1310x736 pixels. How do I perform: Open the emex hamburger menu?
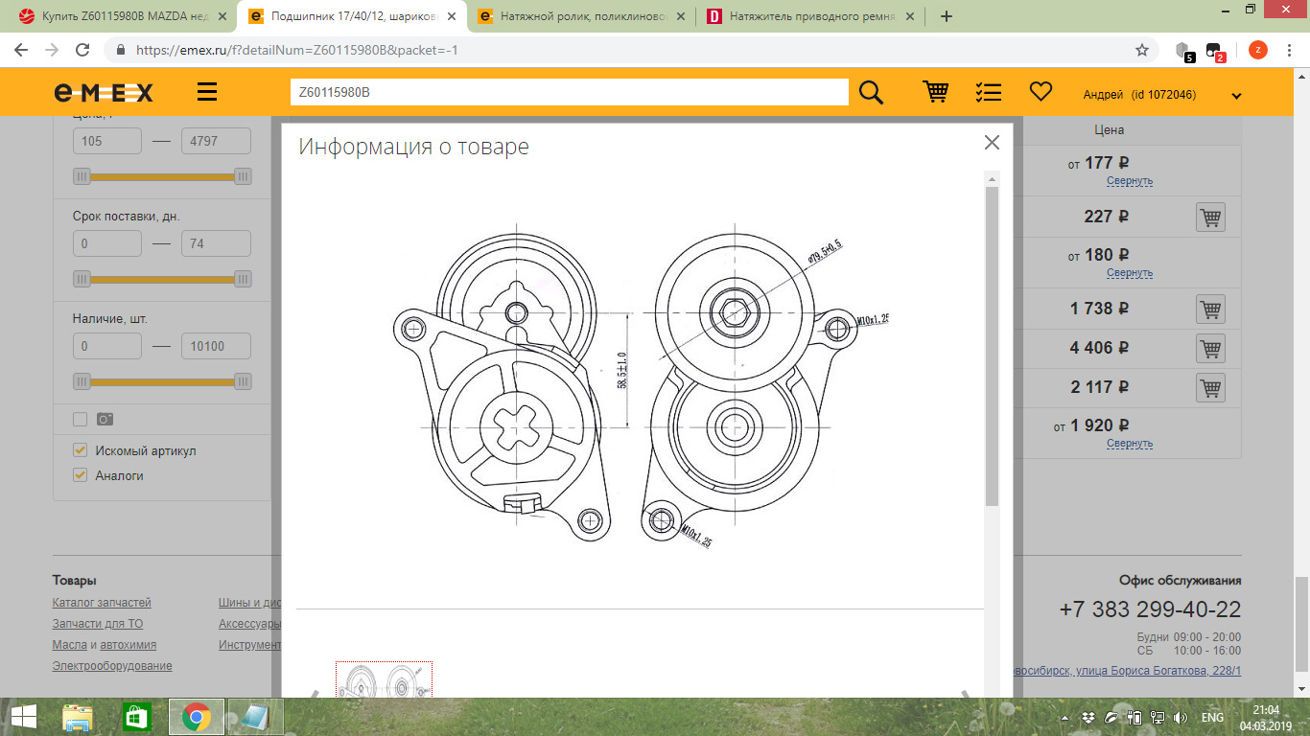[x=206, y=92]
